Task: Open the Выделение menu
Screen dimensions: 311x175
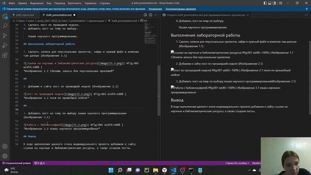Action: tap(37, 3)
